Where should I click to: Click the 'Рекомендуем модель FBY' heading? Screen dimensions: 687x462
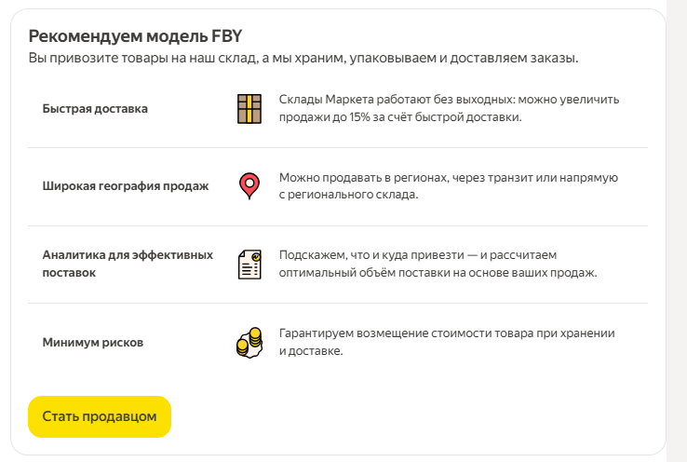pyautogui.click(x=135, y=36)
